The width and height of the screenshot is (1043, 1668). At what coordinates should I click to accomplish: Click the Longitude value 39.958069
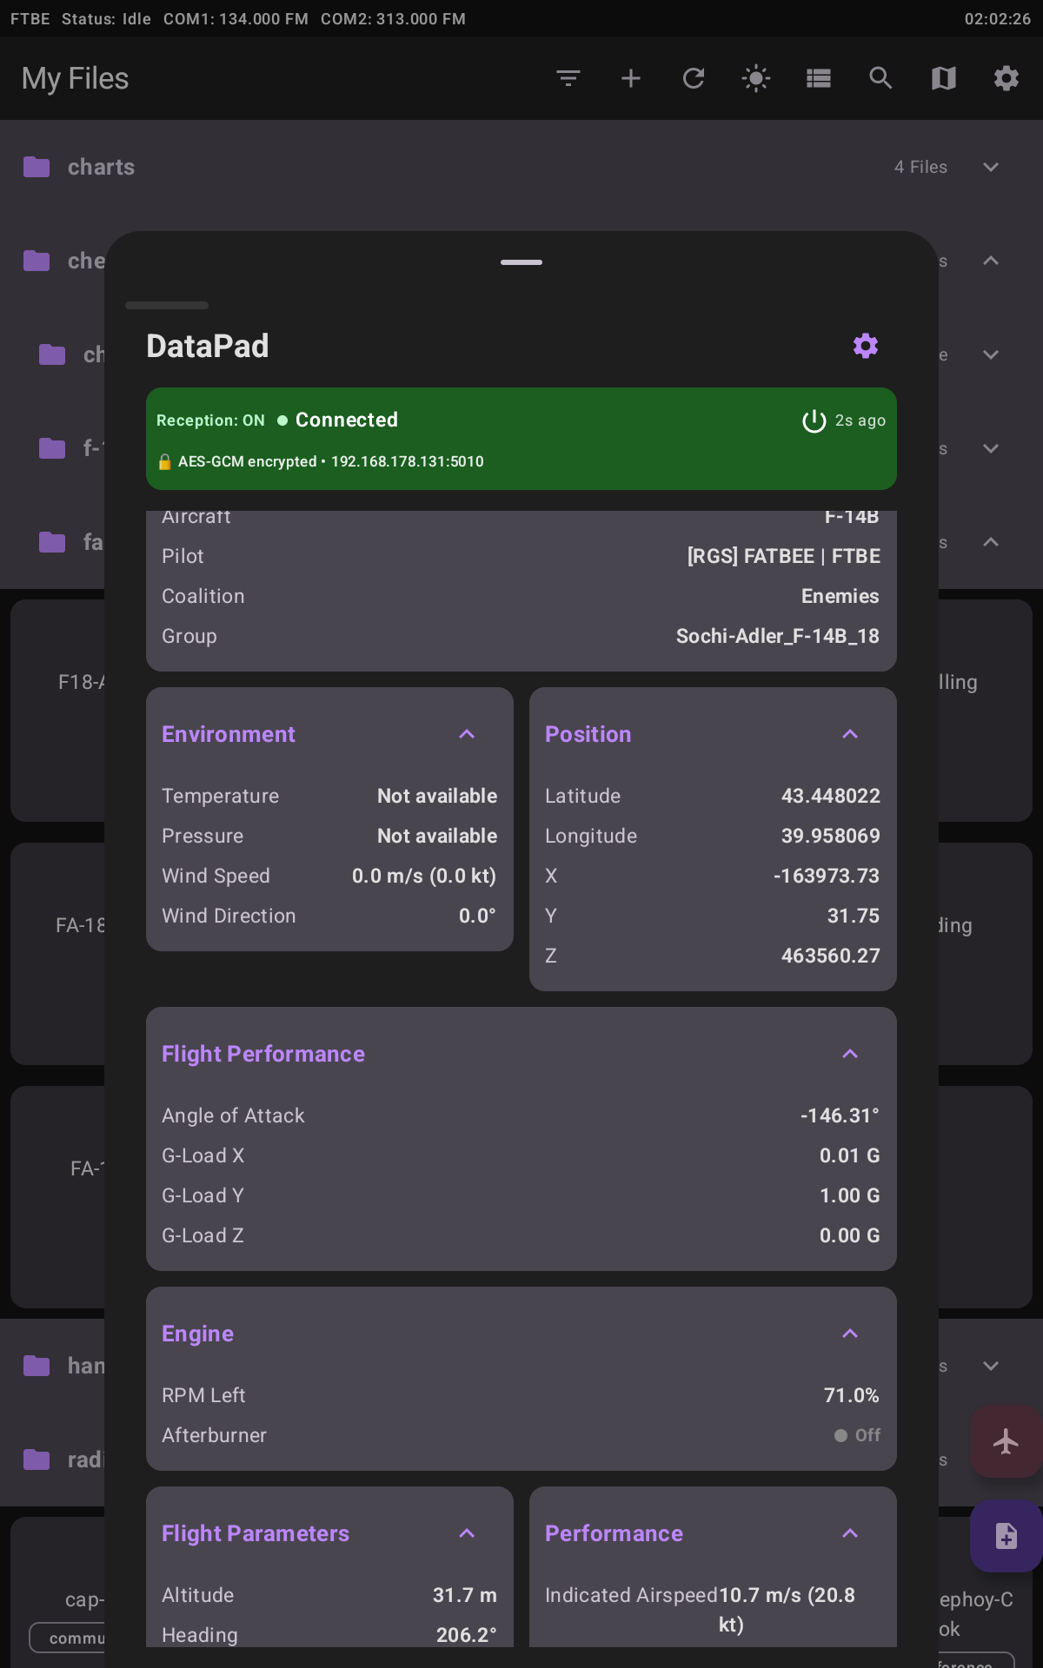(831, 836)
